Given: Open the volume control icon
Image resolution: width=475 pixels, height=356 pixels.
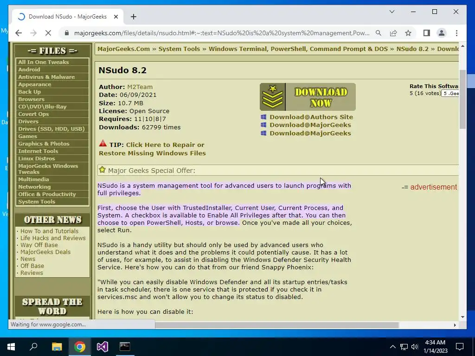Looking at the screenshot, I should tap(415, 347).
